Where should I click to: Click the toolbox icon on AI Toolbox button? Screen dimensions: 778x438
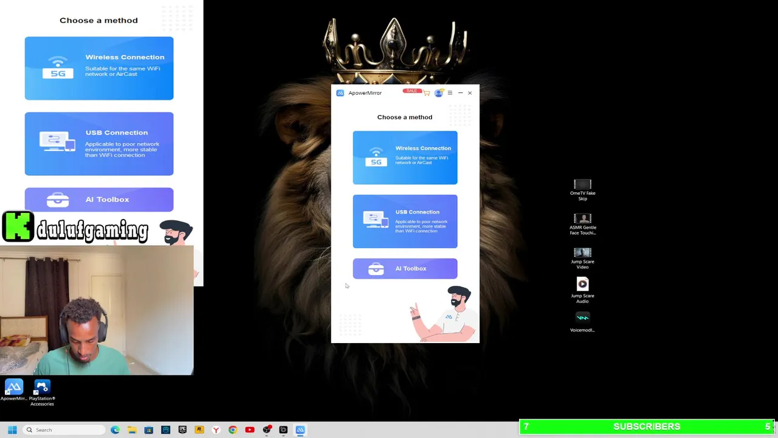click(x=376, y=269)
